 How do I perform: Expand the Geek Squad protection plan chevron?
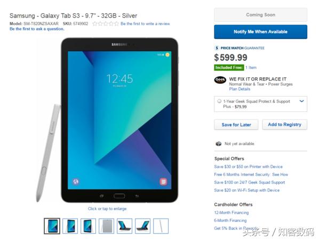pos(302,101)
